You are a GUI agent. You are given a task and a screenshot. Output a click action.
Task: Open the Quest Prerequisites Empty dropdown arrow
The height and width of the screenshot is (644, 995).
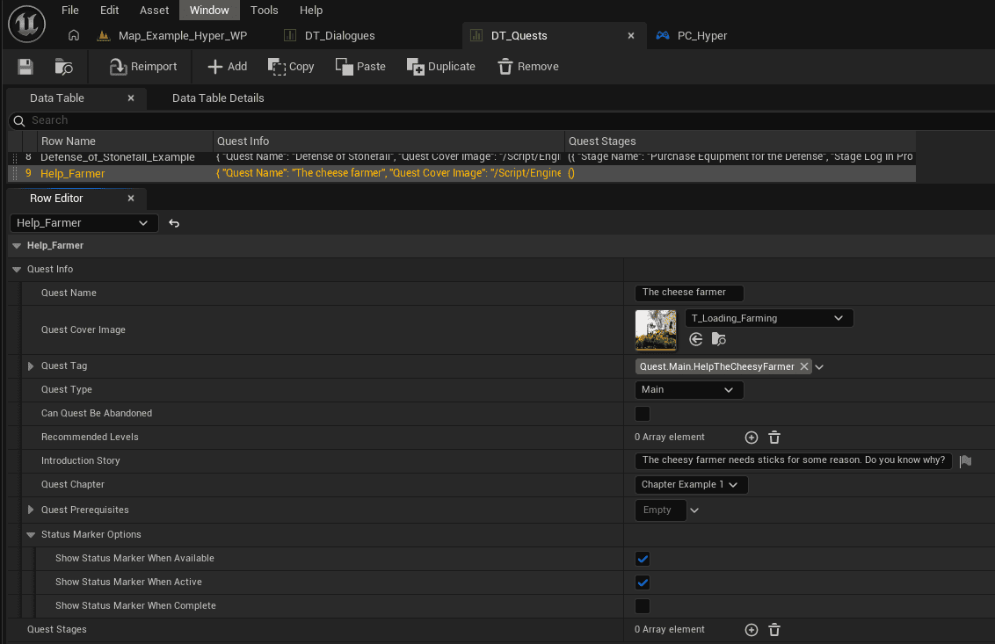click(694, 510)
